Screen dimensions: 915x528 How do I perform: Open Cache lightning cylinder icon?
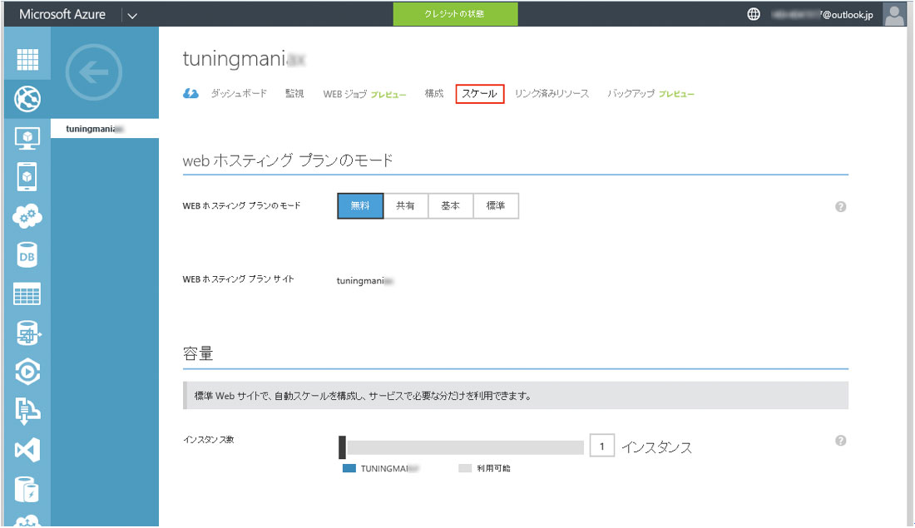27,489
